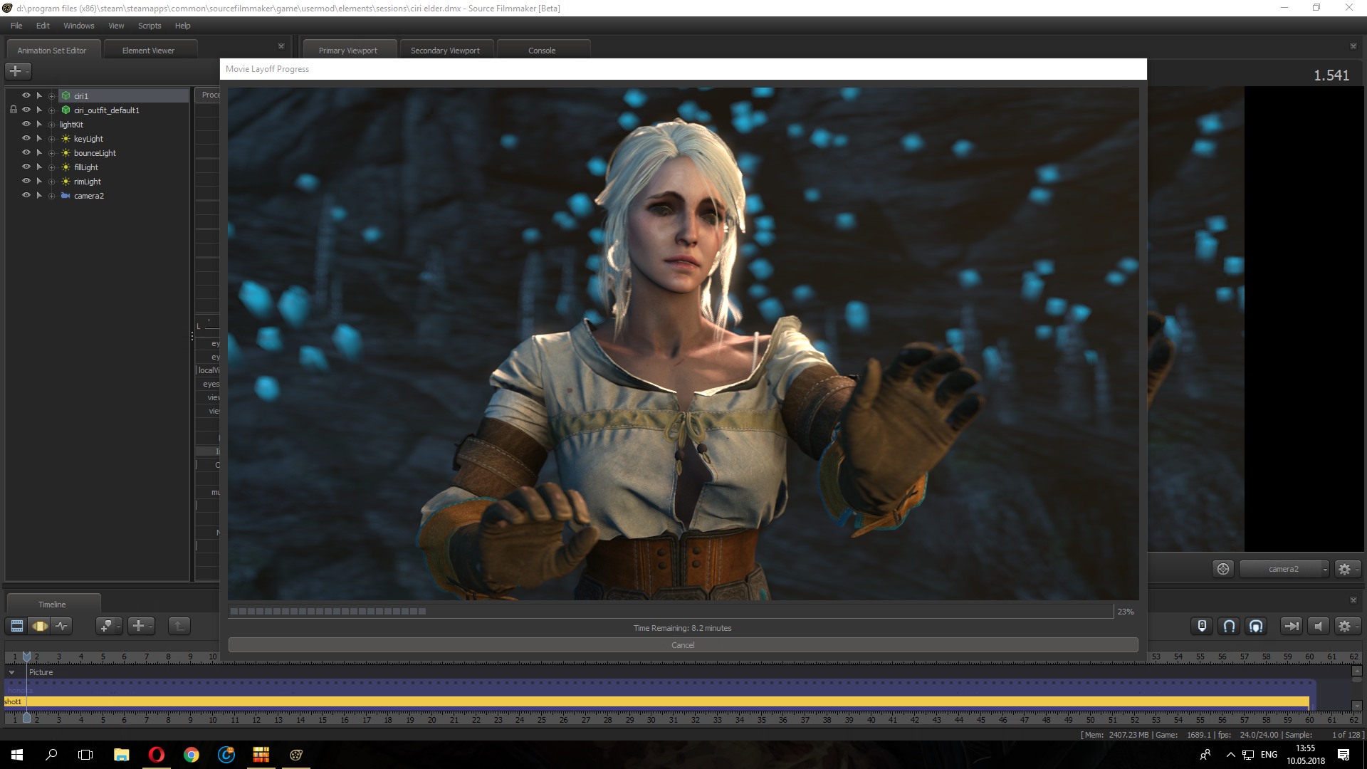
Task: Open the Windows Start menu
Action: tap(17, 755)
